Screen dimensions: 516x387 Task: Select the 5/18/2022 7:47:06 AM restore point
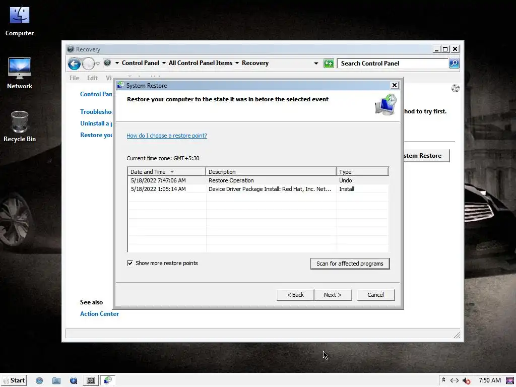pos(259,180)
